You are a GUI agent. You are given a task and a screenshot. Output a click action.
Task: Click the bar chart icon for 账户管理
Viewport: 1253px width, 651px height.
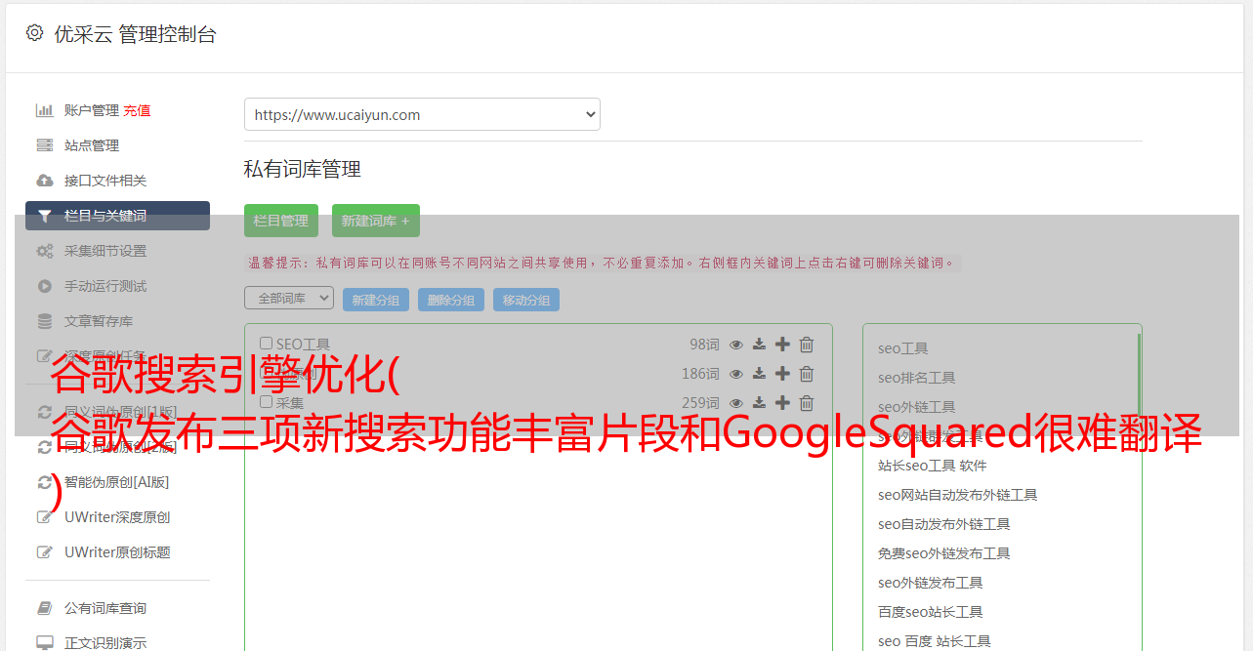point(45,110)
